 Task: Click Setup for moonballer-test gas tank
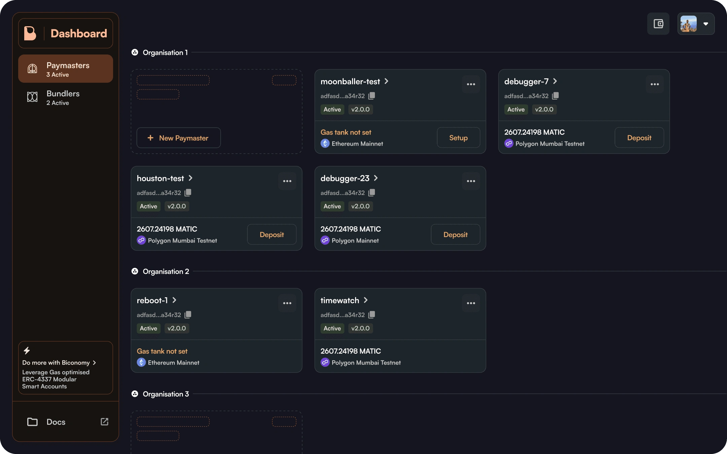coord(458,138)
